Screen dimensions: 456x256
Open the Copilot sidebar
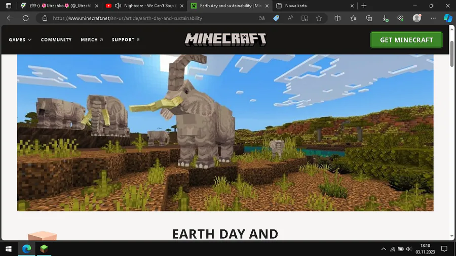pyautogui.click(x=448, y=18)
